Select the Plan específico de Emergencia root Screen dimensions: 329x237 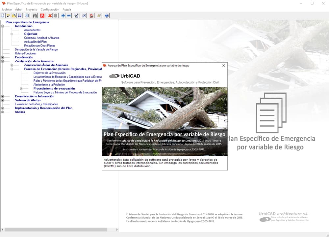pos(27,22)
